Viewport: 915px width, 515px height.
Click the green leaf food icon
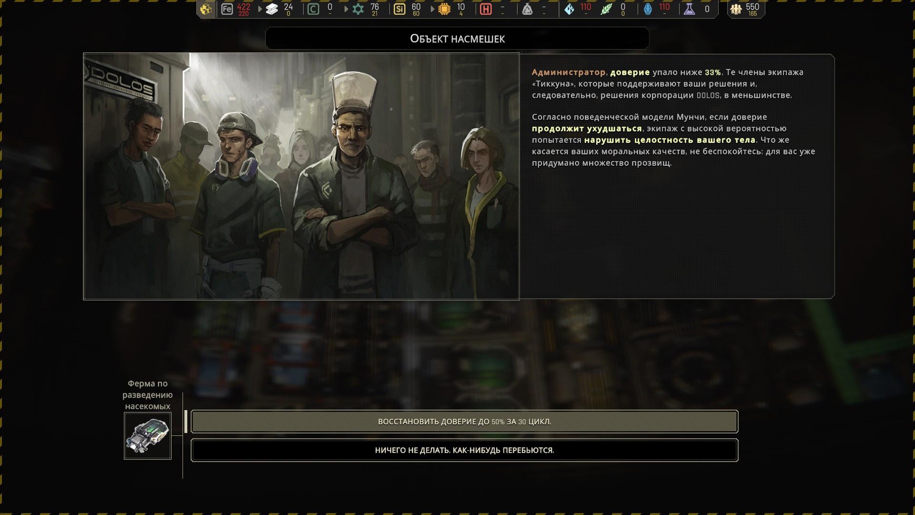606,9
